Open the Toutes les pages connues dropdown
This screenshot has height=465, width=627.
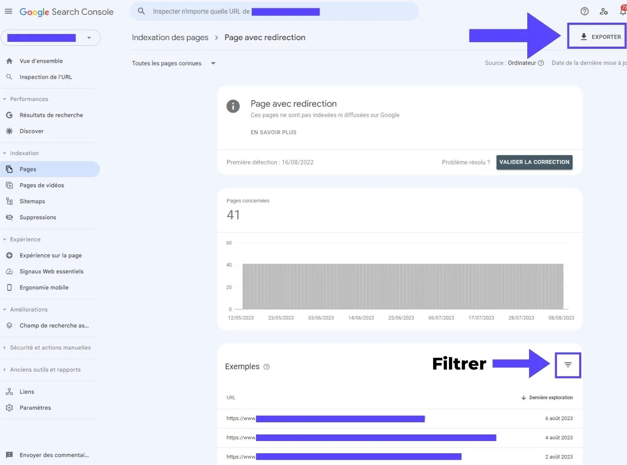174,63
